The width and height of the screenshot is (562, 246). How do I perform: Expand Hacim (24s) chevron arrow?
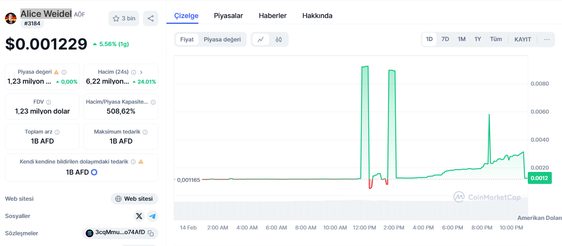pos(141,72)
